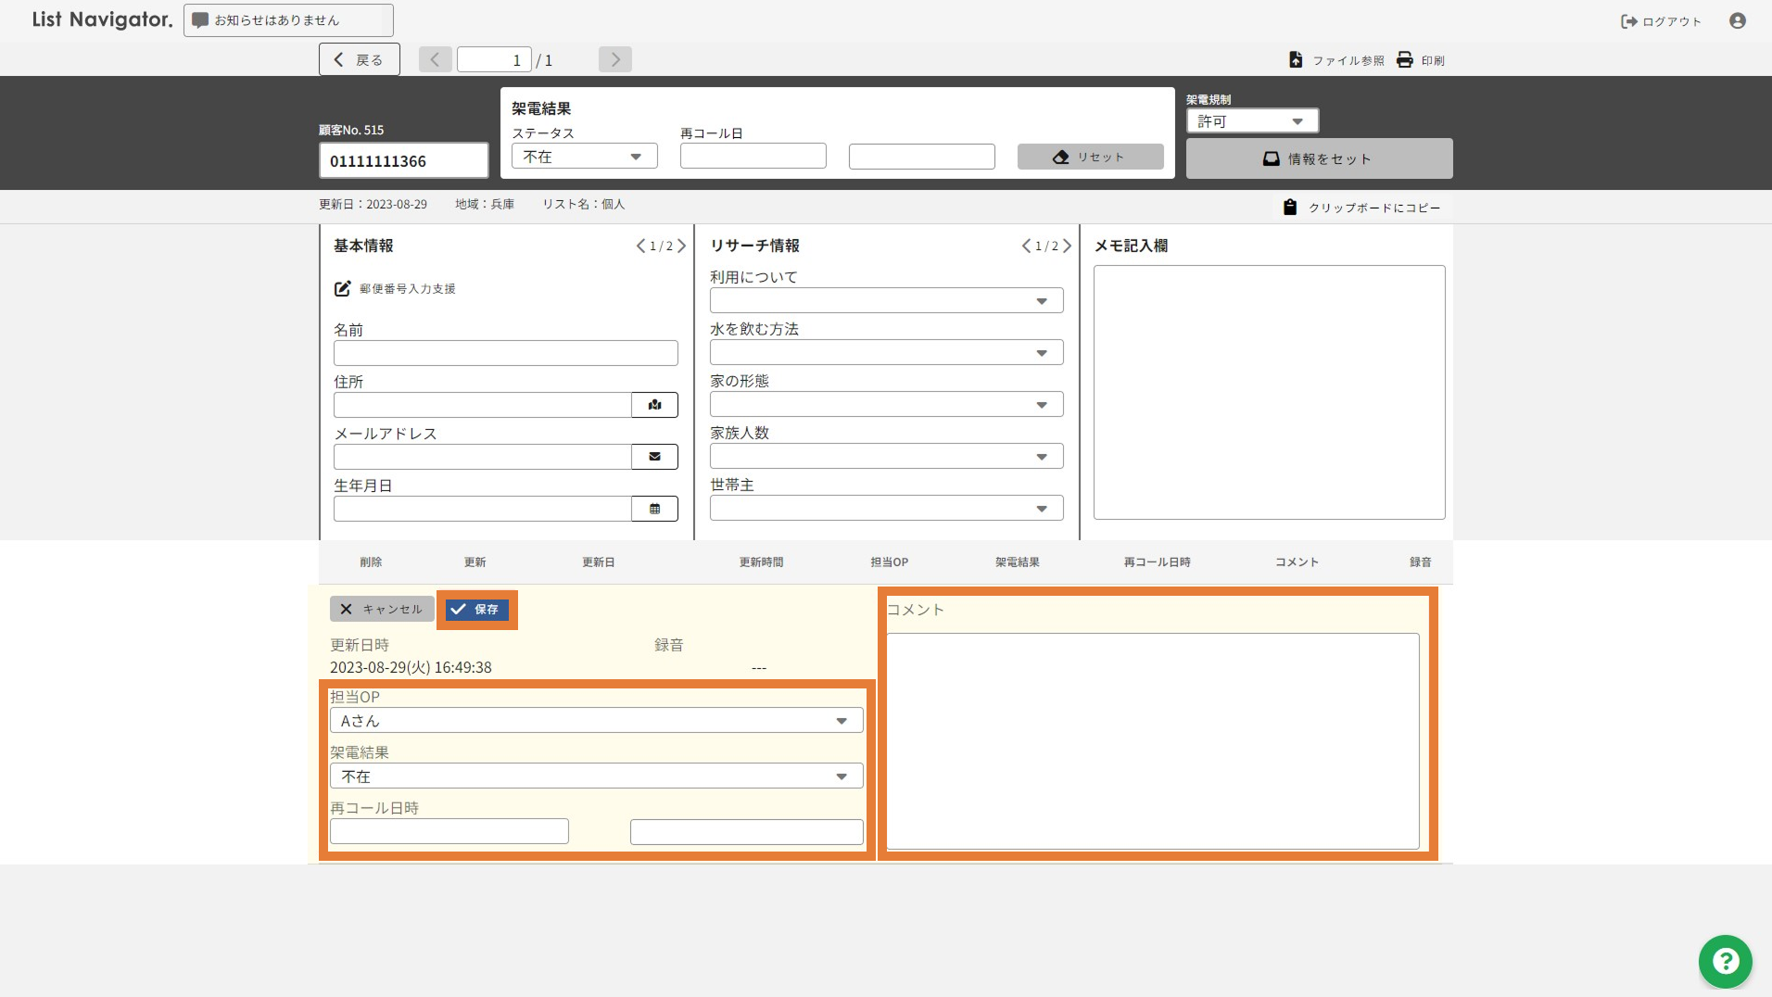The width and height of the screenshot is (1772, 997).
Task: Go to next page of basic information
Action: [682, 246]
